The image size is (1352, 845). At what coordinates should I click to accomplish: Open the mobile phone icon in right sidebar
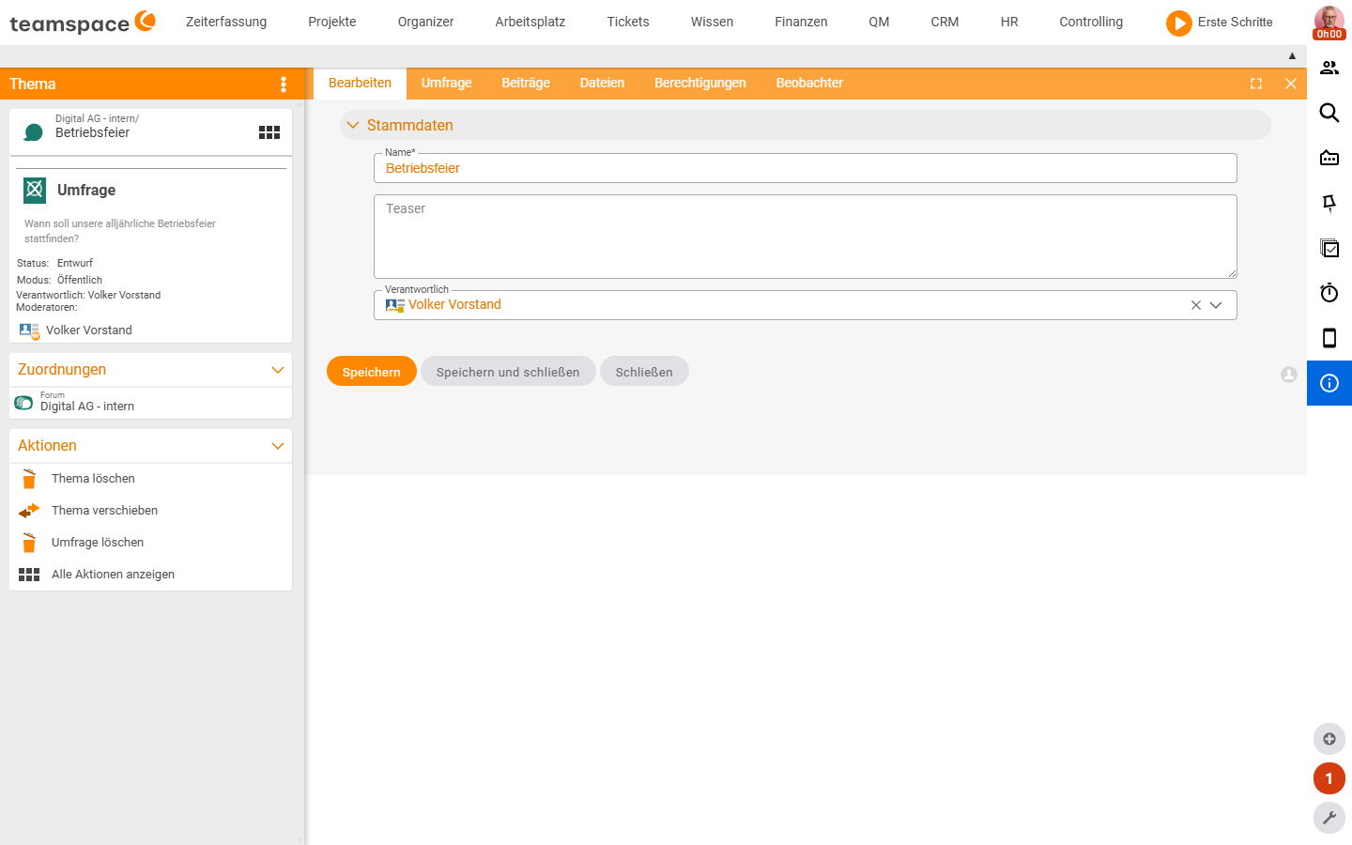click(x=1329, y=338)
